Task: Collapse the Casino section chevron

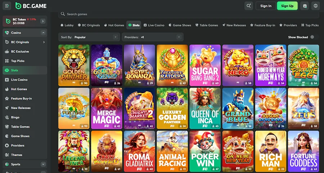Action: (x=43, y=33)
